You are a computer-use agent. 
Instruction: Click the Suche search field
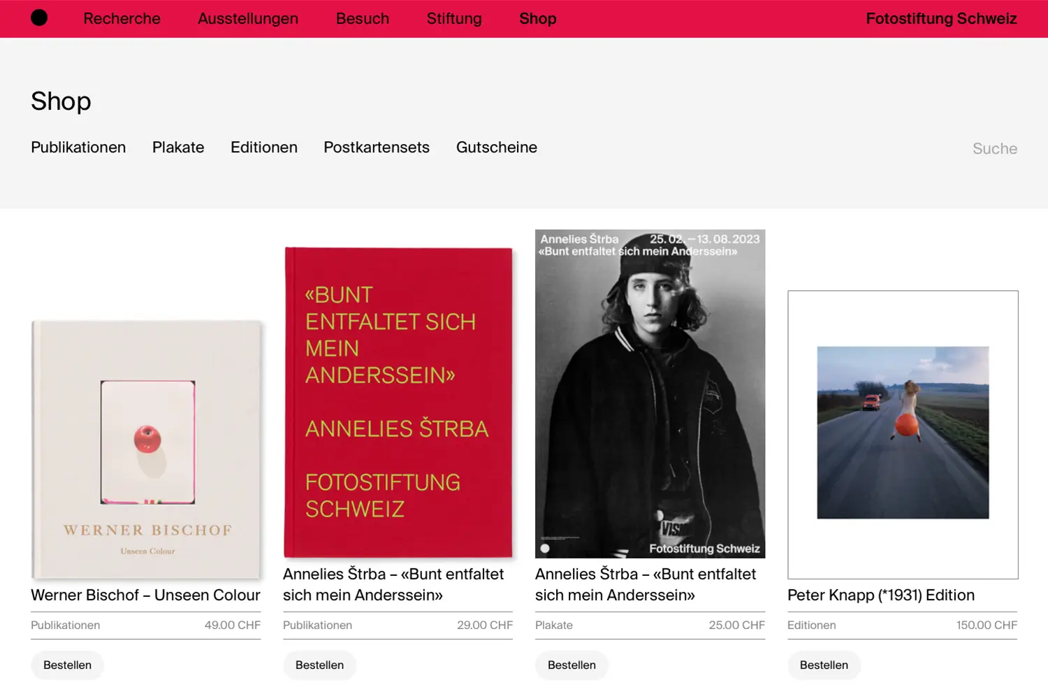(x=995, y=148)
